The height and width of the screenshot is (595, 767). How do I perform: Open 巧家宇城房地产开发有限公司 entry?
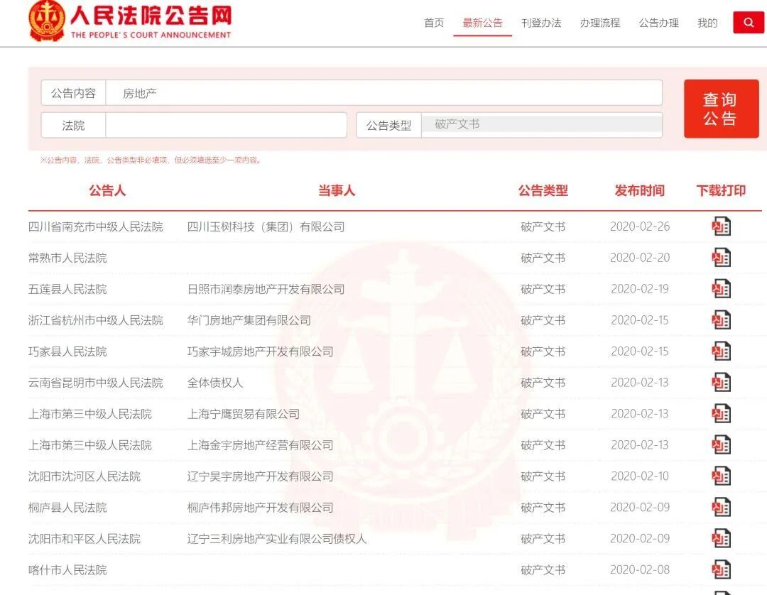pos(260,351)
